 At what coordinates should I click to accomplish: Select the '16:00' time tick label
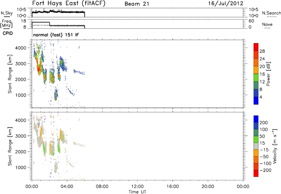point(172,187)
